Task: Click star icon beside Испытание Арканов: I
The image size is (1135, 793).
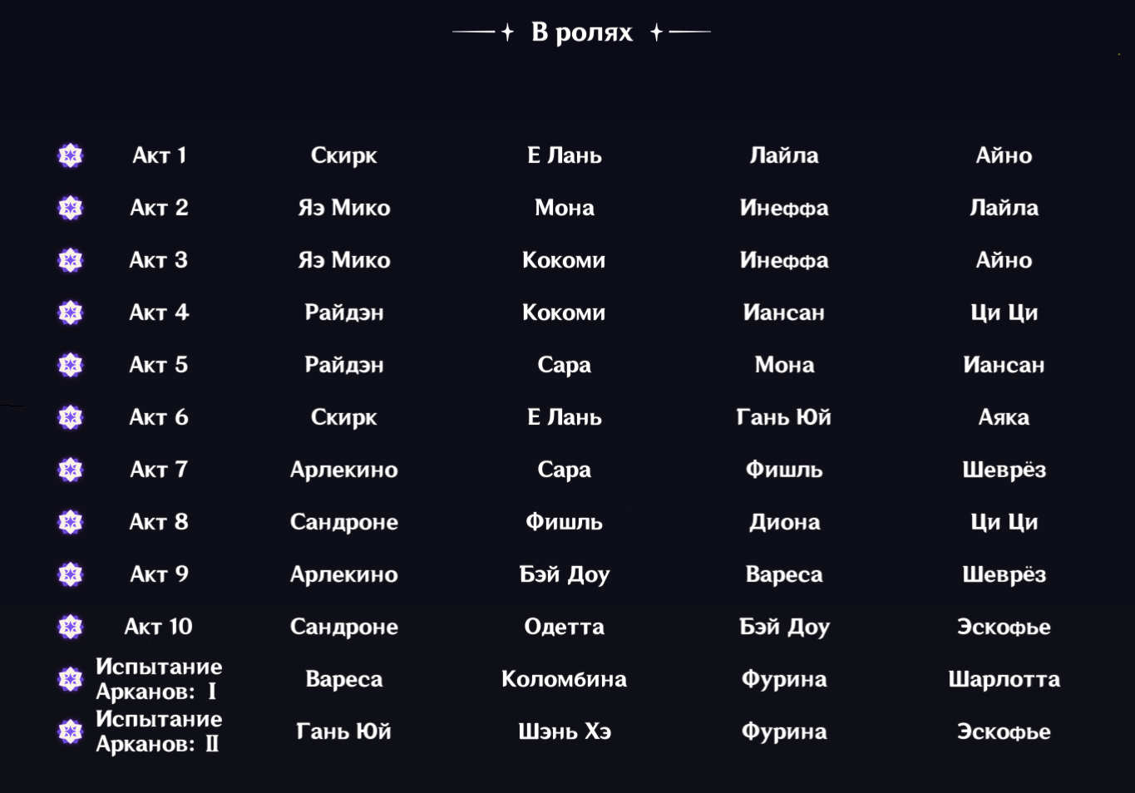Action: 71,679
